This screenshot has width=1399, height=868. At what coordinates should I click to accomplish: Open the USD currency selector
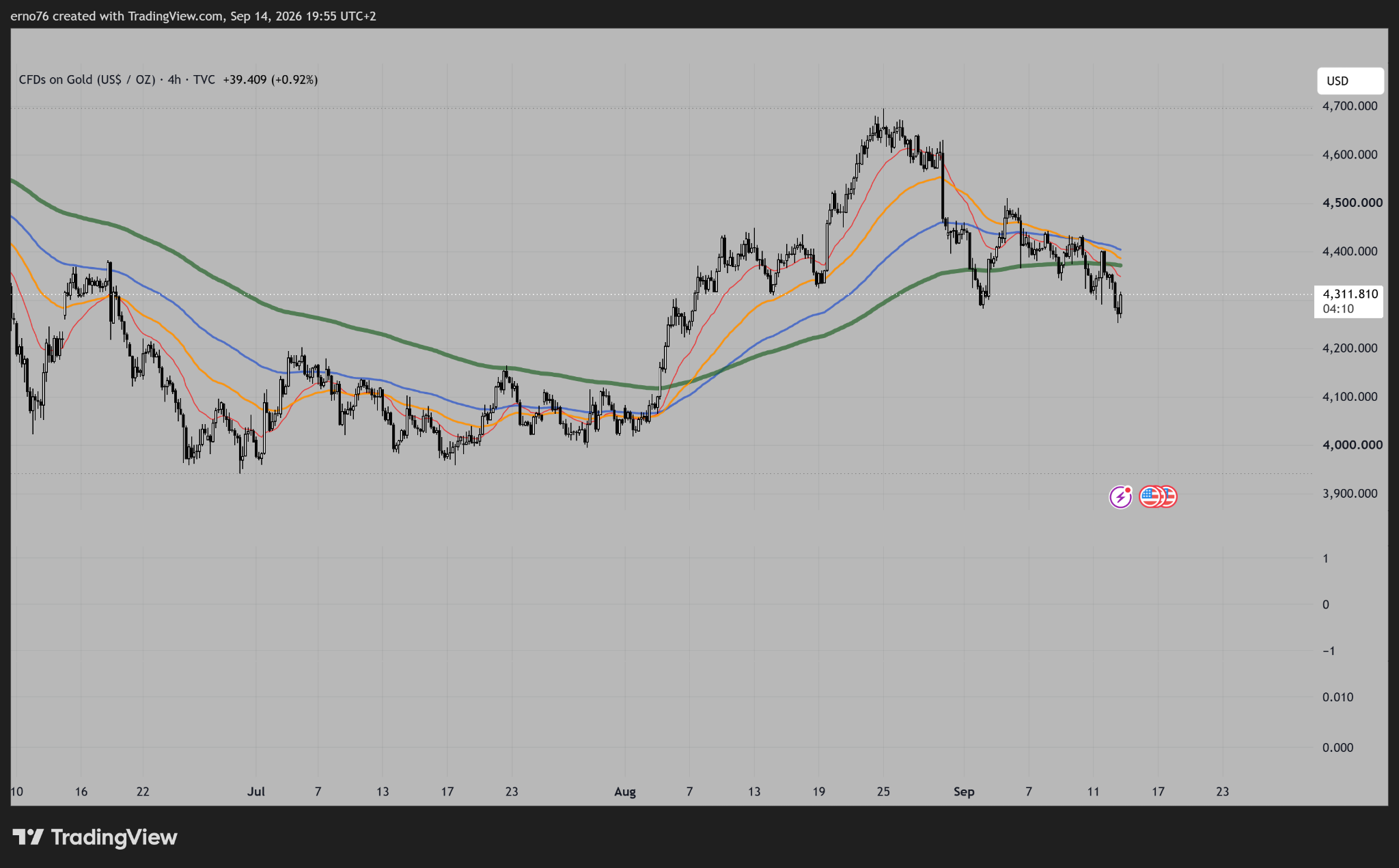[x=1350, y=81]
